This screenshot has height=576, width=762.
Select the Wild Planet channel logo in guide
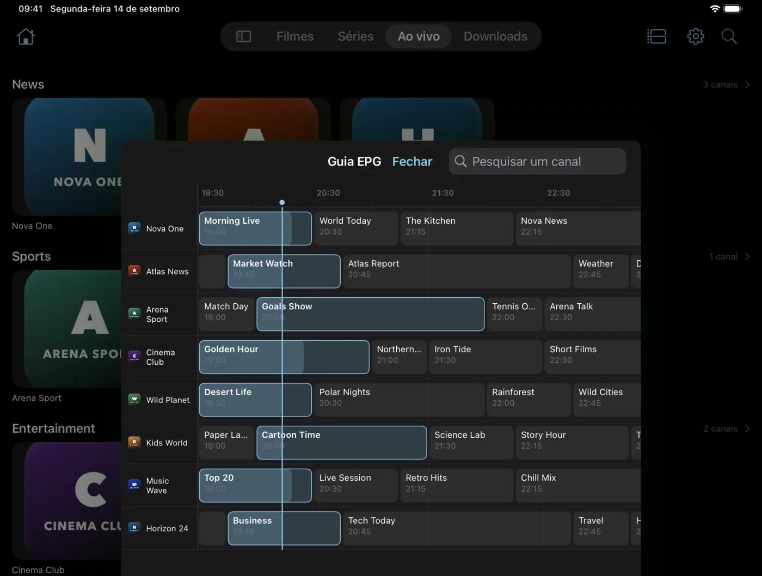[x=134, y=400]
